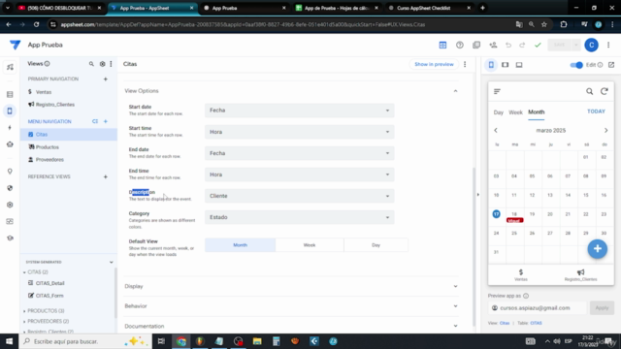Screen dimensions: 621x349
Task: Open views settings gear icon
Action: point(102,64)
